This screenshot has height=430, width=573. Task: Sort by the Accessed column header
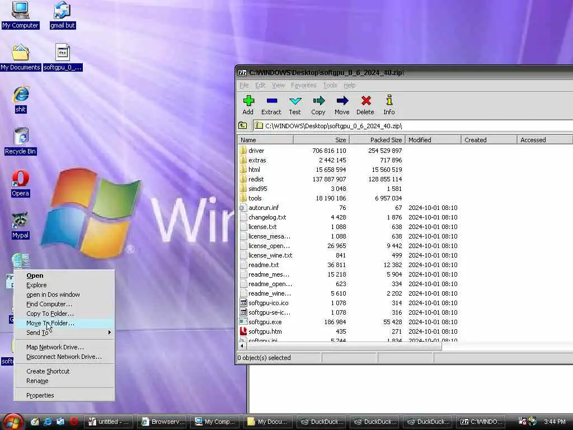click(x=545, y=139)
